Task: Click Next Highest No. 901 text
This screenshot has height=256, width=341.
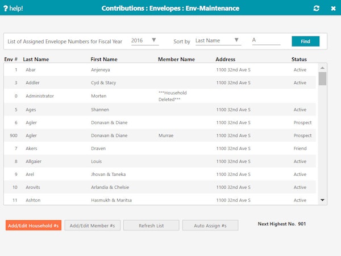Action: point(282,224)
